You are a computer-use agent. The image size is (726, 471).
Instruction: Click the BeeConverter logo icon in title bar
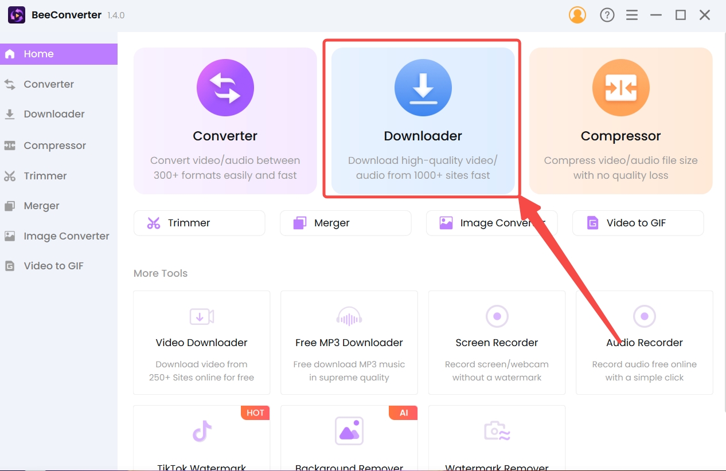point(16,15)
